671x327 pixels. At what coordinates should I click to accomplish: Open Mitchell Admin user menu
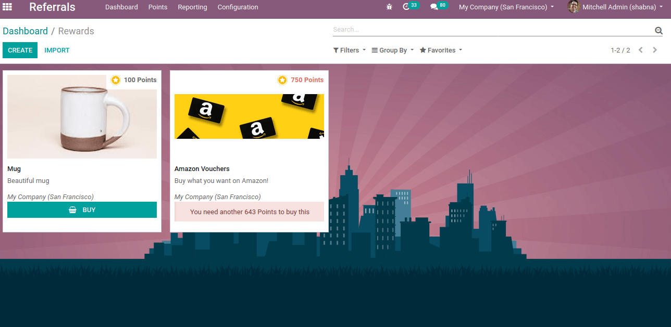[x=616, y=7]
